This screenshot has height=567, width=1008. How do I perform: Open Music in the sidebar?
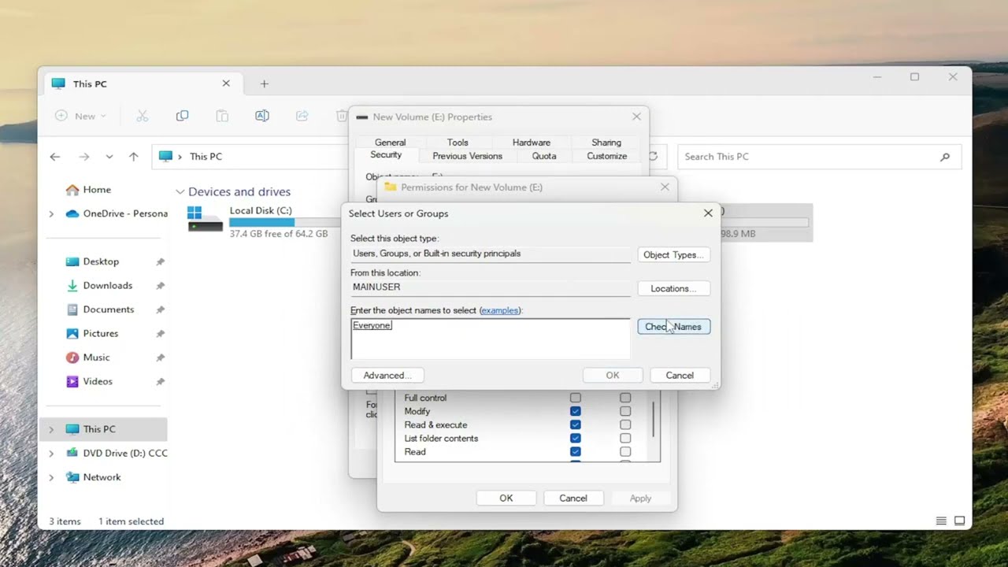[97, 358]
